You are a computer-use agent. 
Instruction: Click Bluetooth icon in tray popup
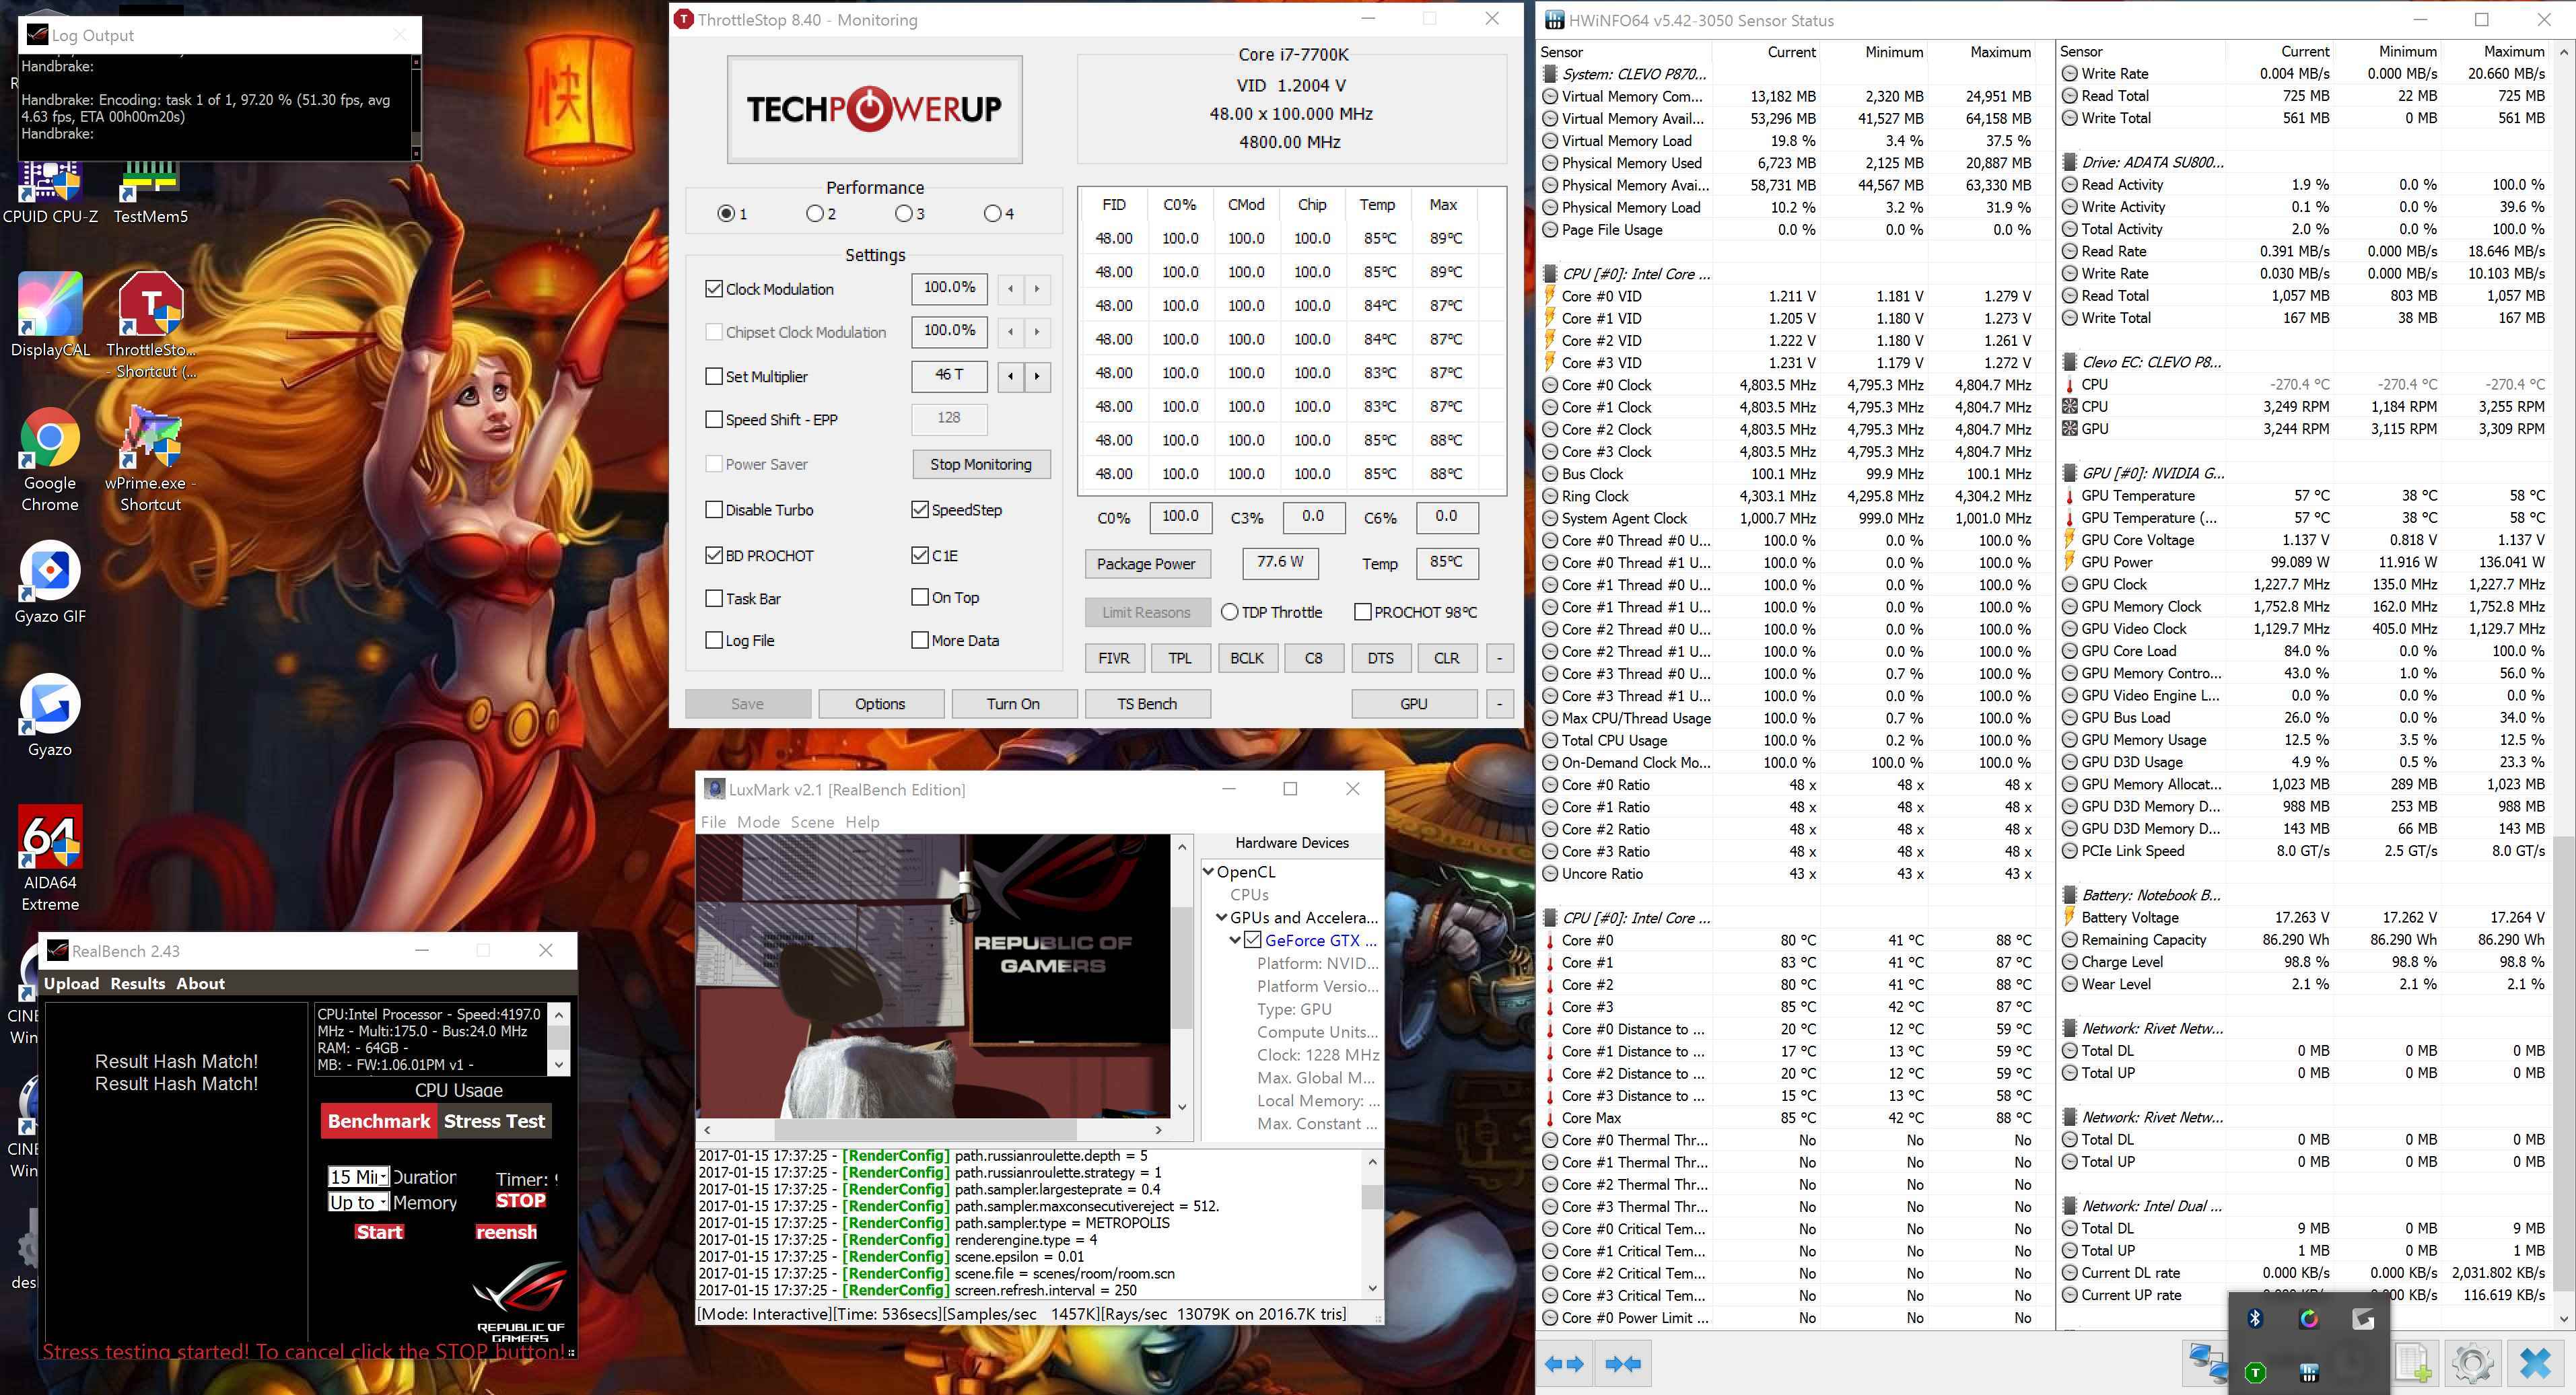point(2255,1319)
